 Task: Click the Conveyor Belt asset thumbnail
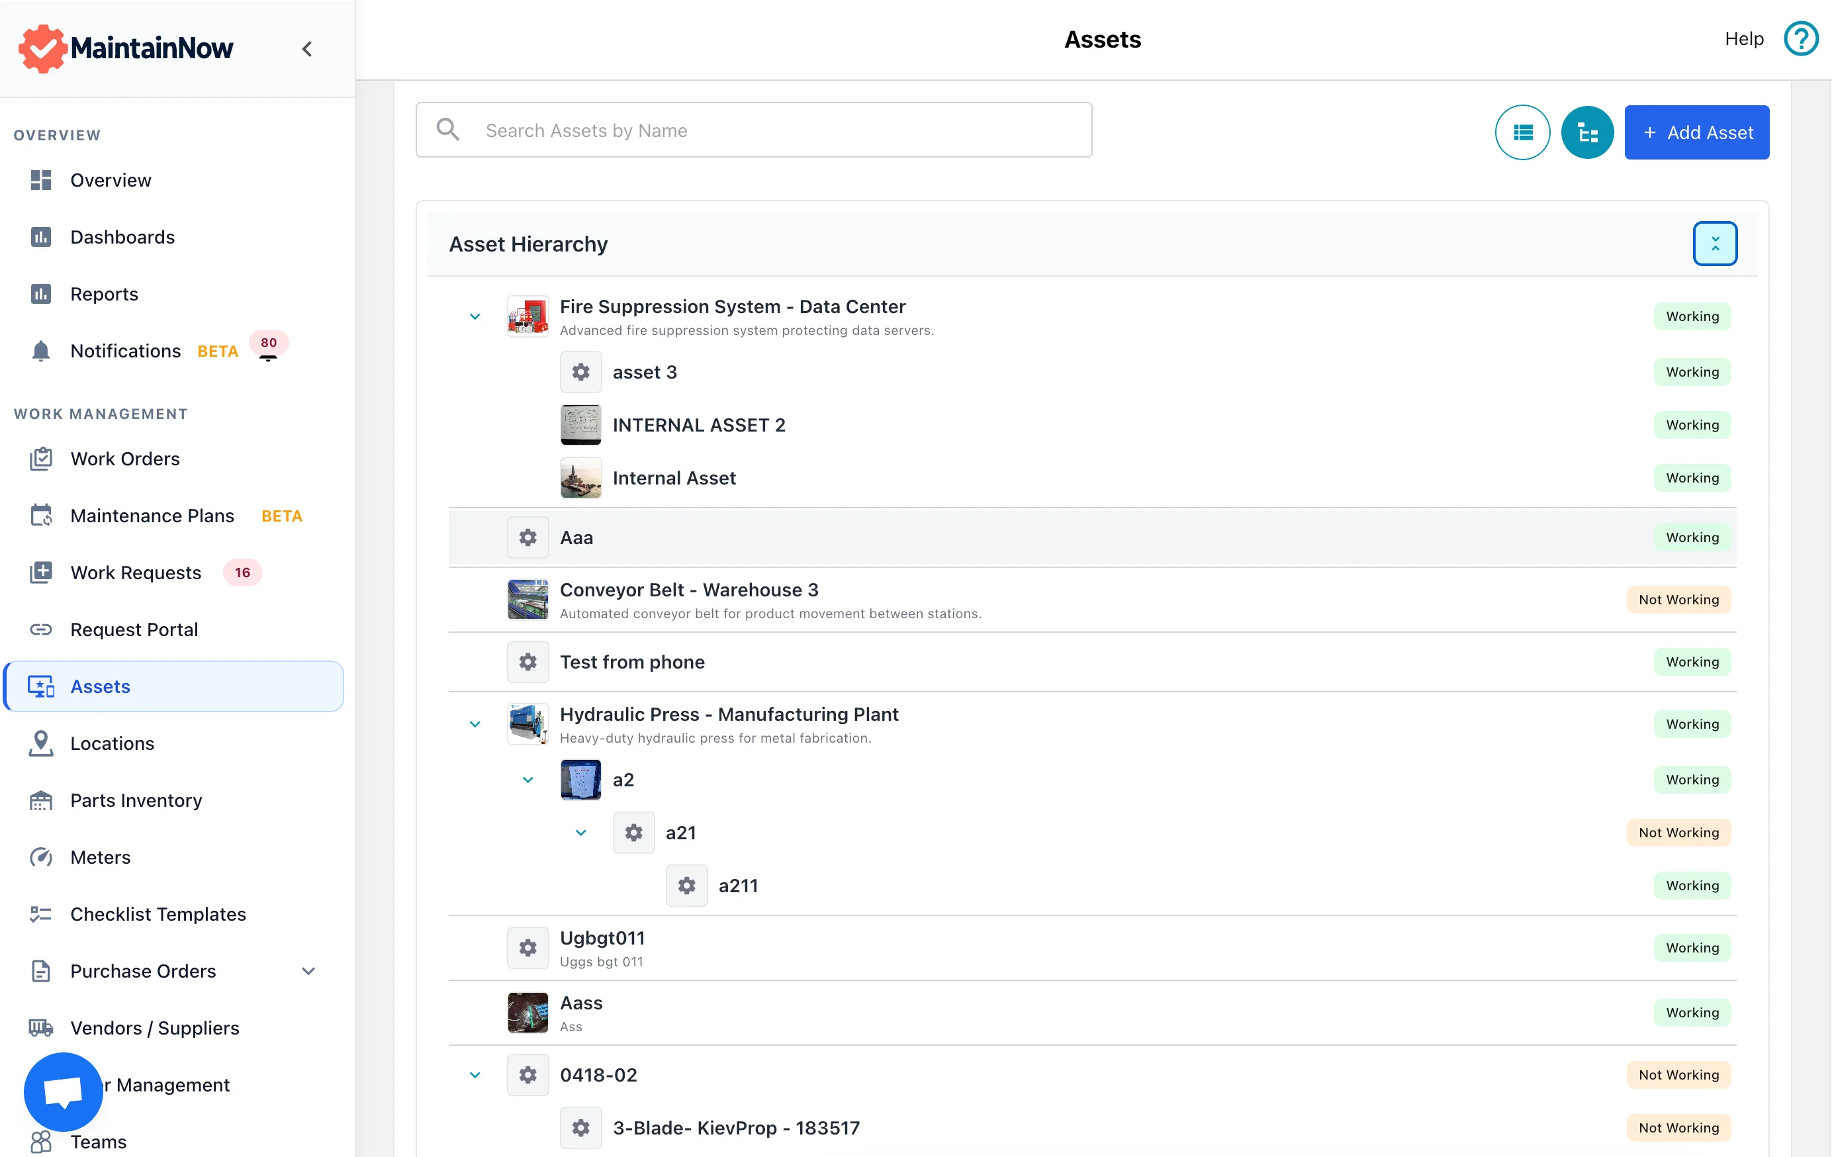[527, 600]
